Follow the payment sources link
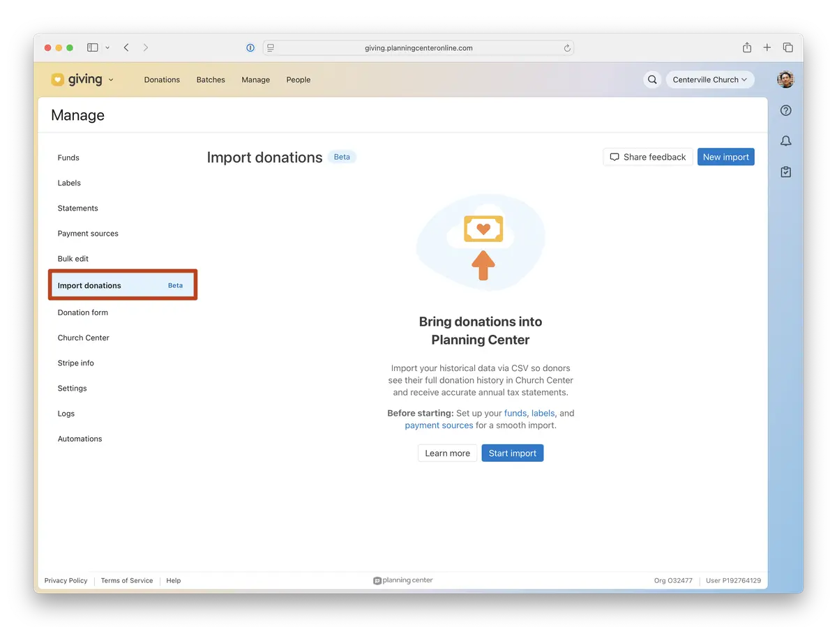837x627 pixels. [x=439, y=425]
